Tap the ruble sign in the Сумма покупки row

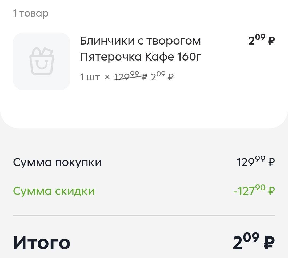click(x=271, y=162)
